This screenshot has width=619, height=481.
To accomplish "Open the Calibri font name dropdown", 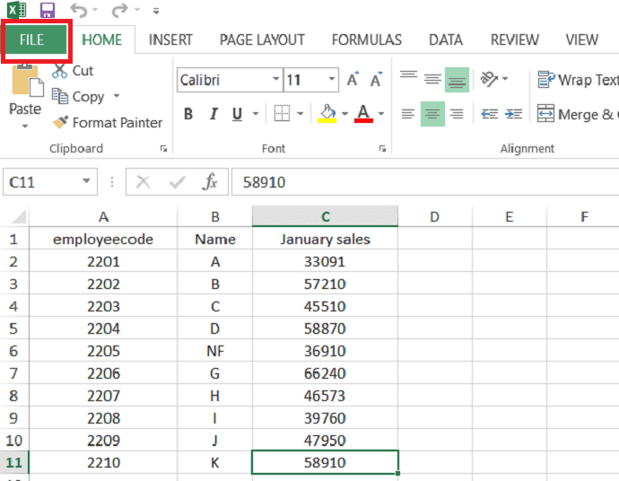I will coord(275,80).
